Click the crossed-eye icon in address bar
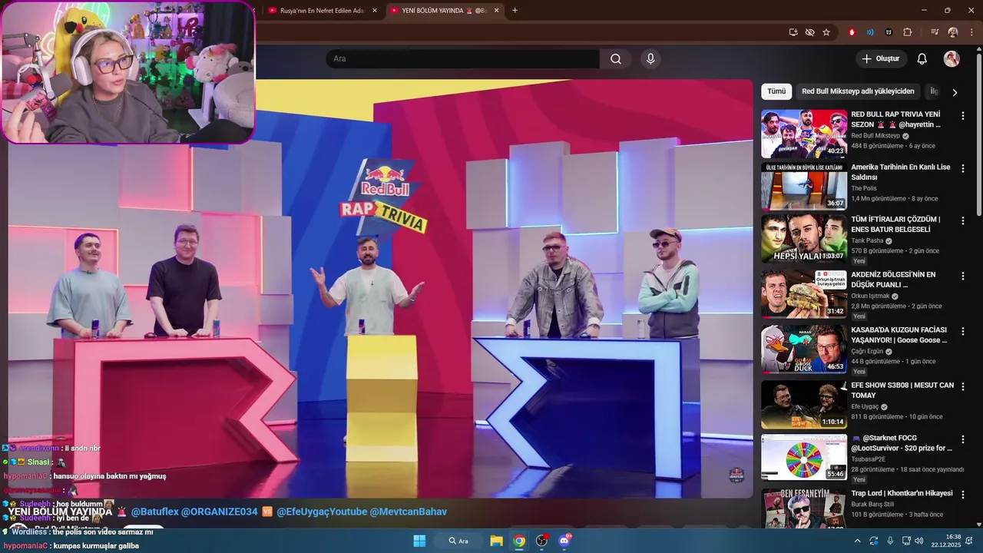This screenshot has width=983, height=553. click(x=809, y=32)
